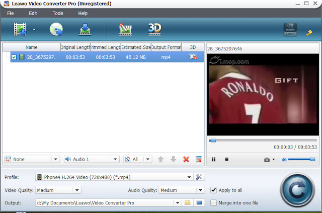Open the Edit menu

33,14
